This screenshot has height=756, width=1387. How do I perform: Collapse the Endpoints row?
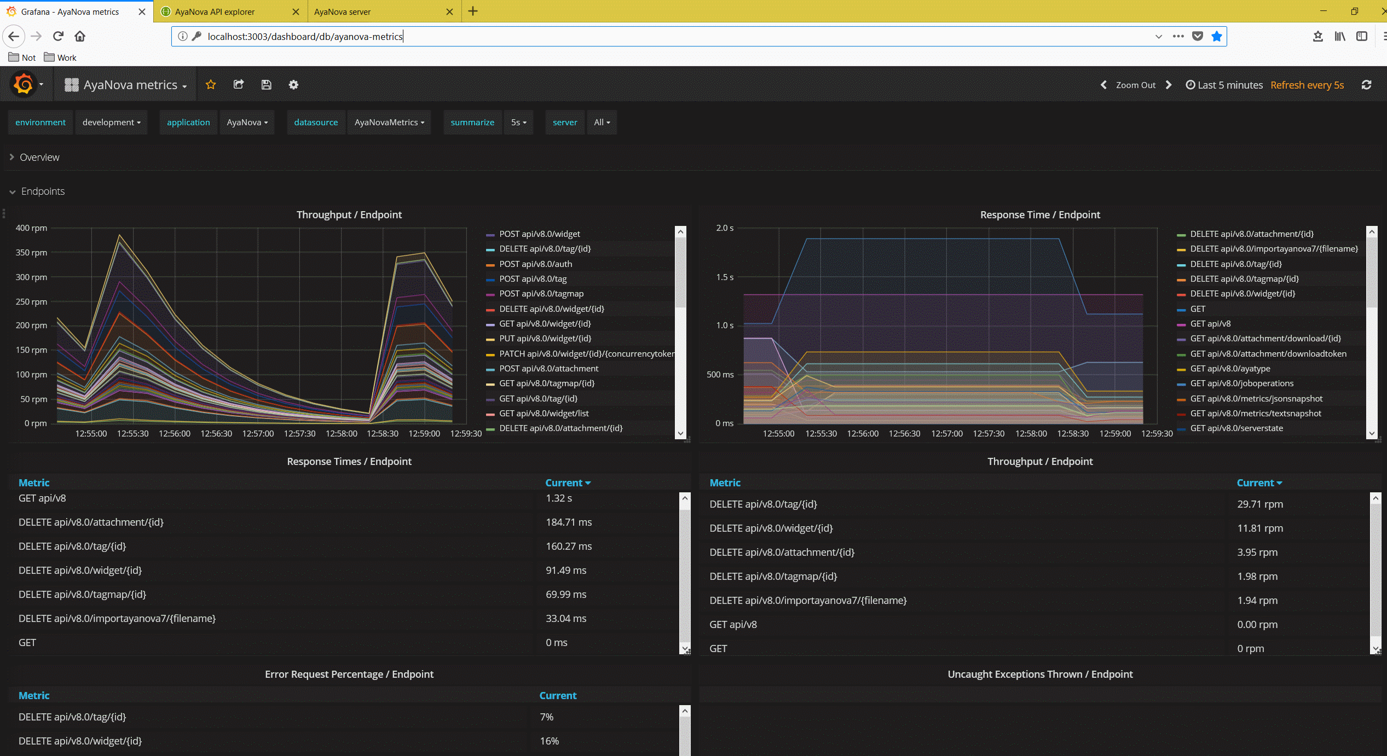click(37, 191)
